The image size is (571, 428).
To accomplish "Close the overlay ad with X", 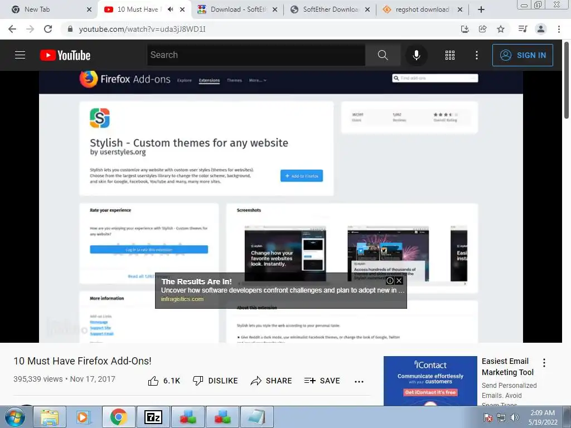I will click(399, 281).
